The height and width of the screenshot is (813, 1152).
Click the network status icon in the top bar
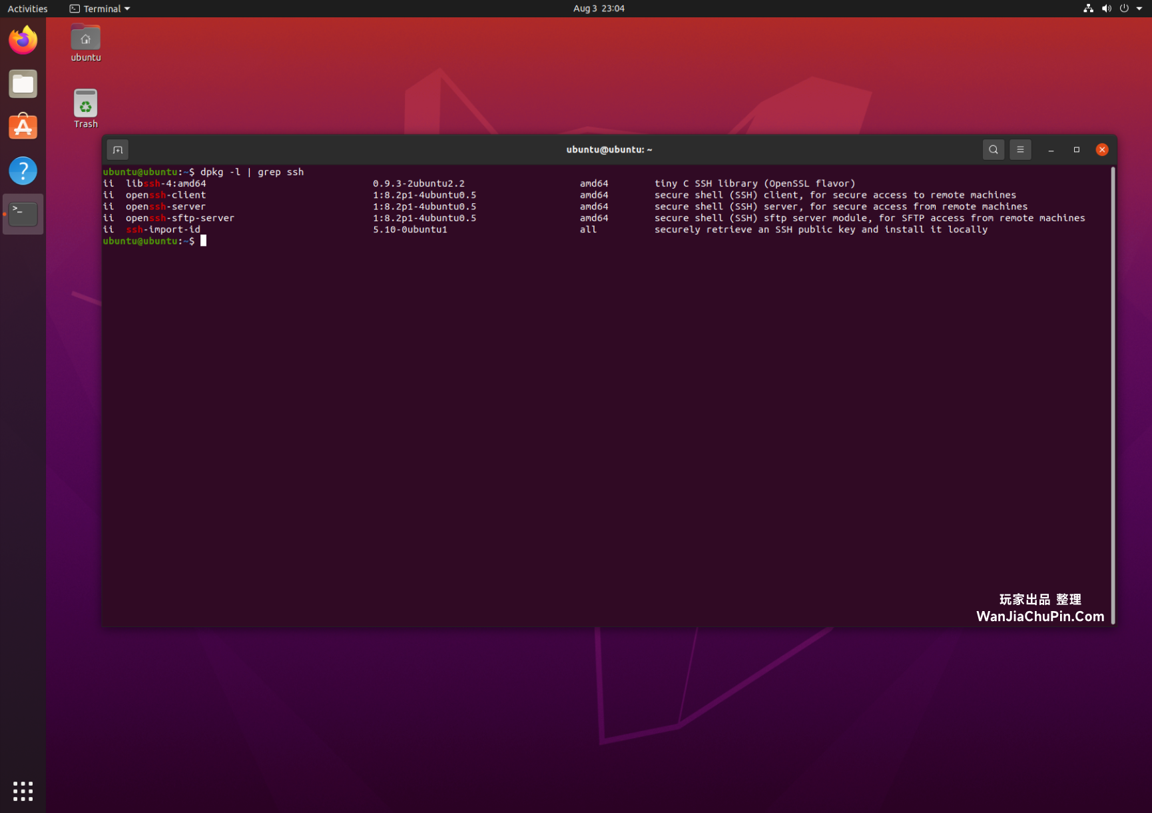(1088, 8)
